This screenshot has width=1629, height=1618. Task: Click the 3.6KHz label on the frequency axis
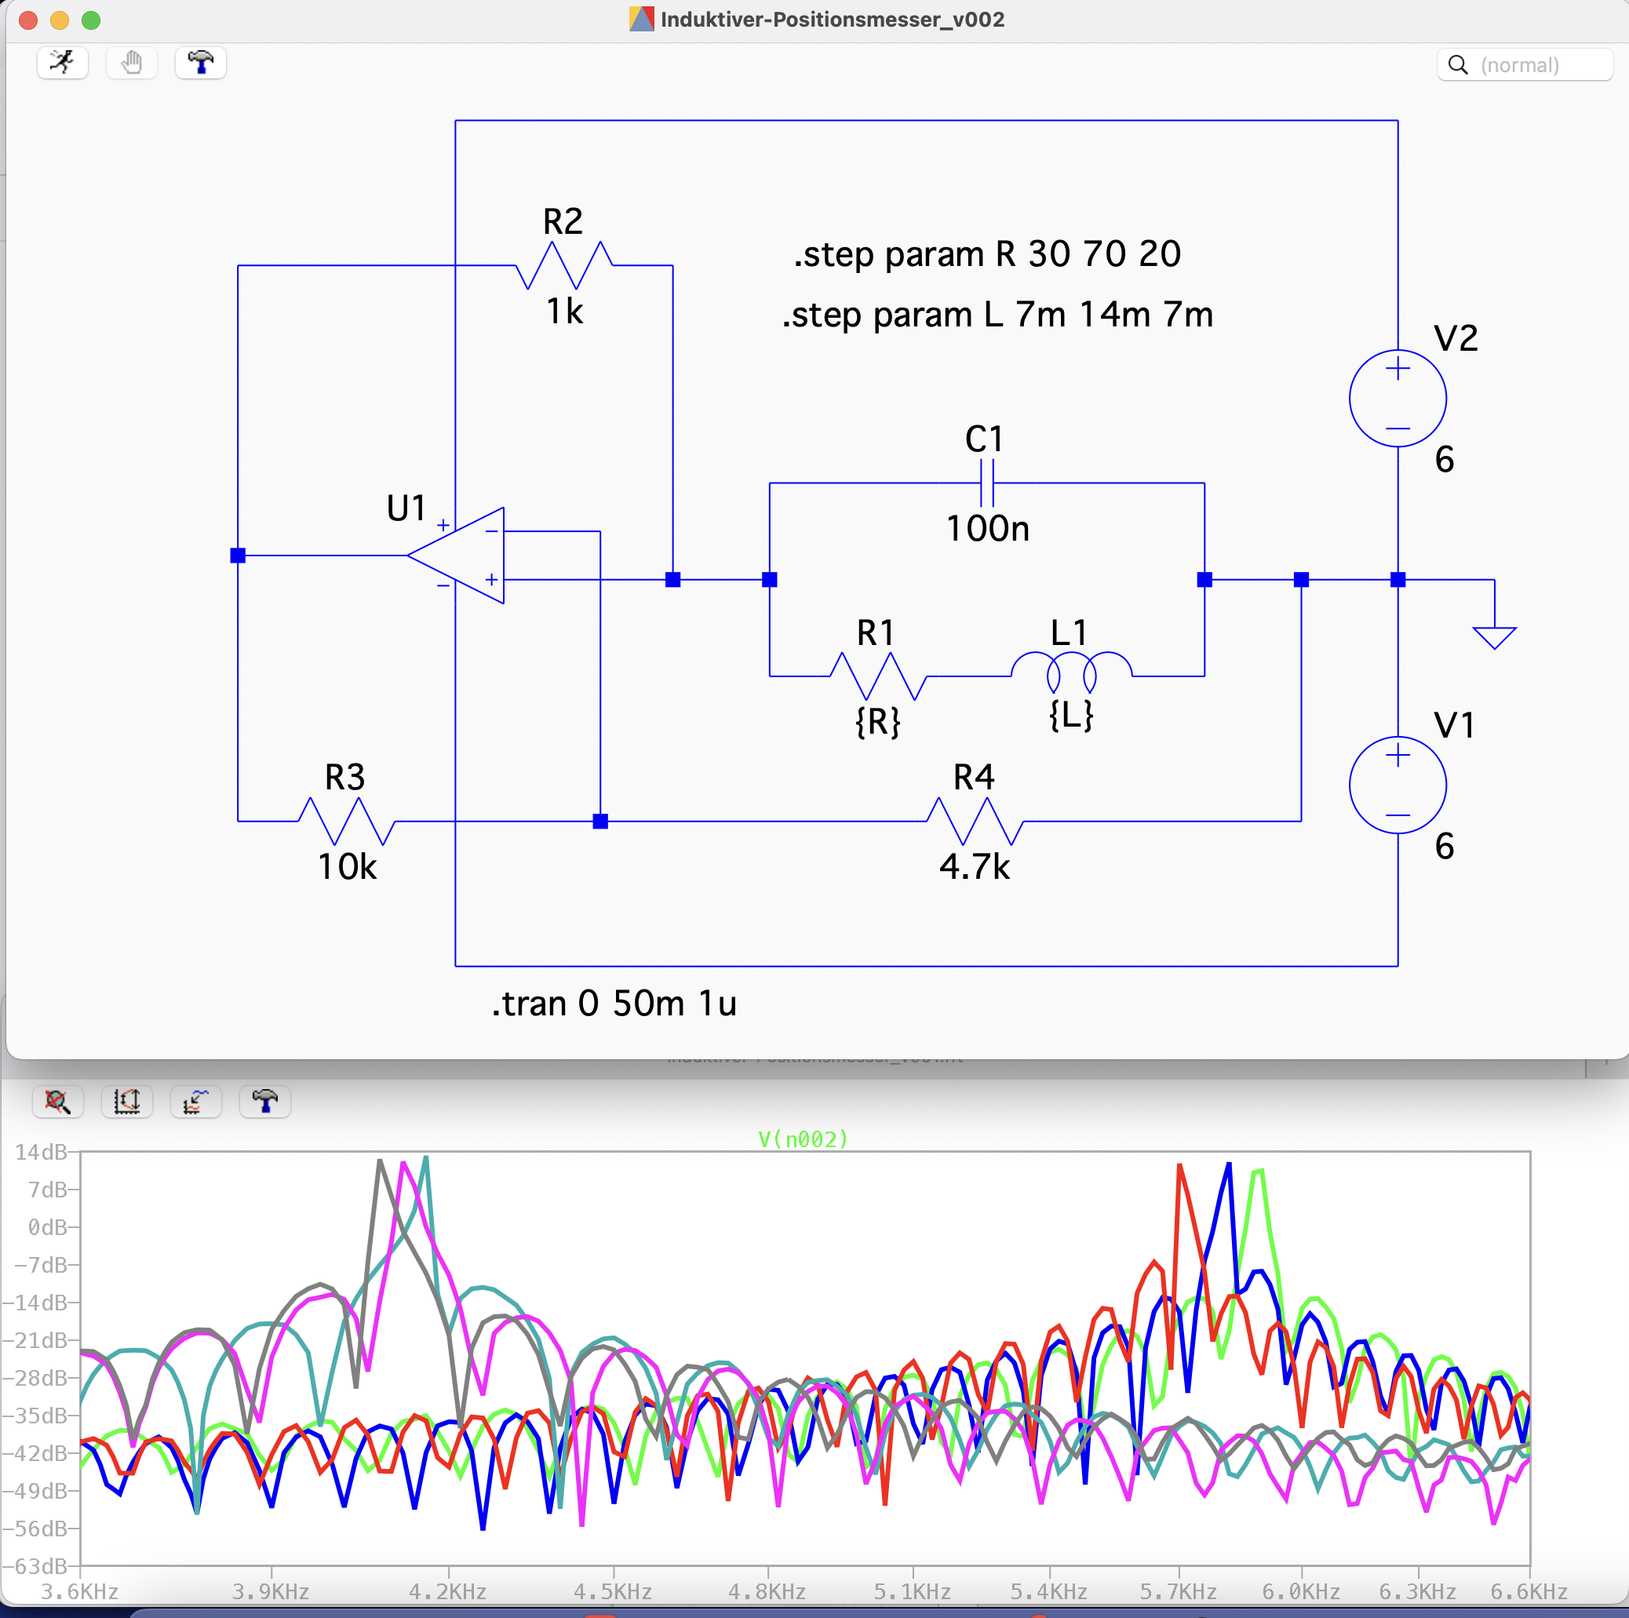(79, 1591)
